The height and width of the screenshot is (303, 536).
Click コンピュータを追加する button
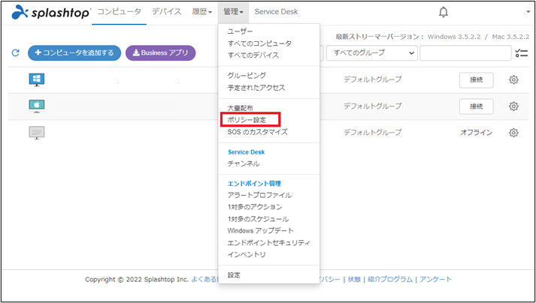click(x=74, y=53)
